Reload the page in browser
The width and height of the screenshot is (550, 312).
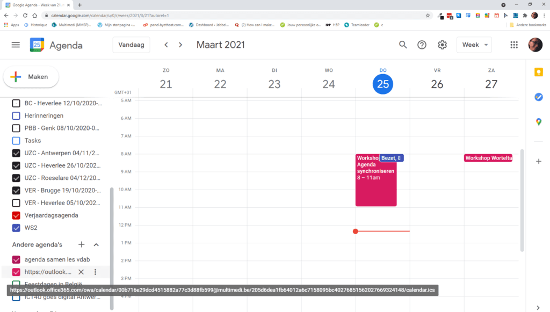click(x=25, y=16)
